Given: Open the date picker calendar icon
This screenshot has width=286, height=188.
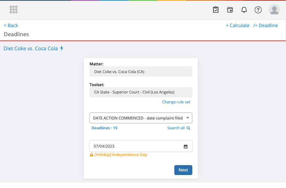Looking at the screenshot, I should [186, 147].
